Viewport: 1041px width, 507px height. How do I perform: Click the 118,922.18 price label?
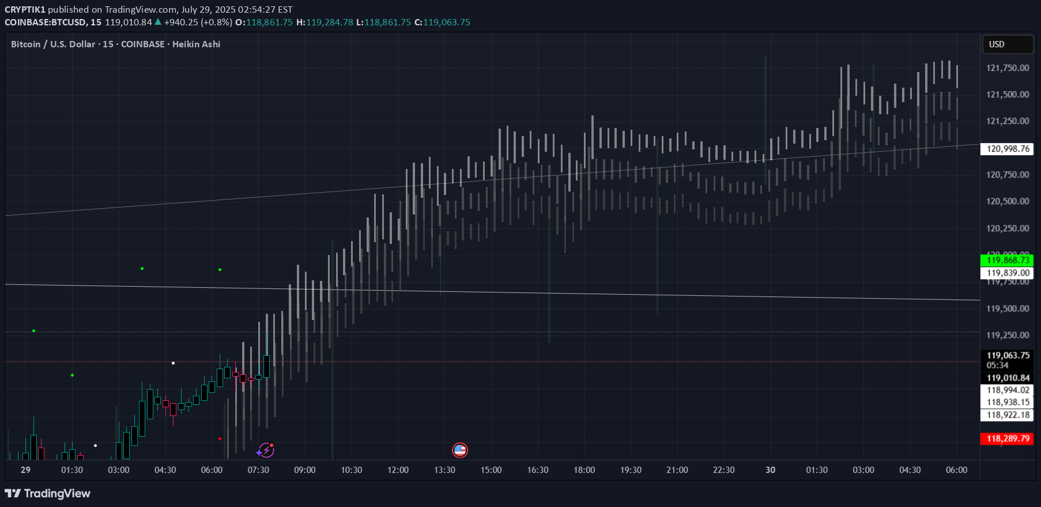pos(1008,415)
